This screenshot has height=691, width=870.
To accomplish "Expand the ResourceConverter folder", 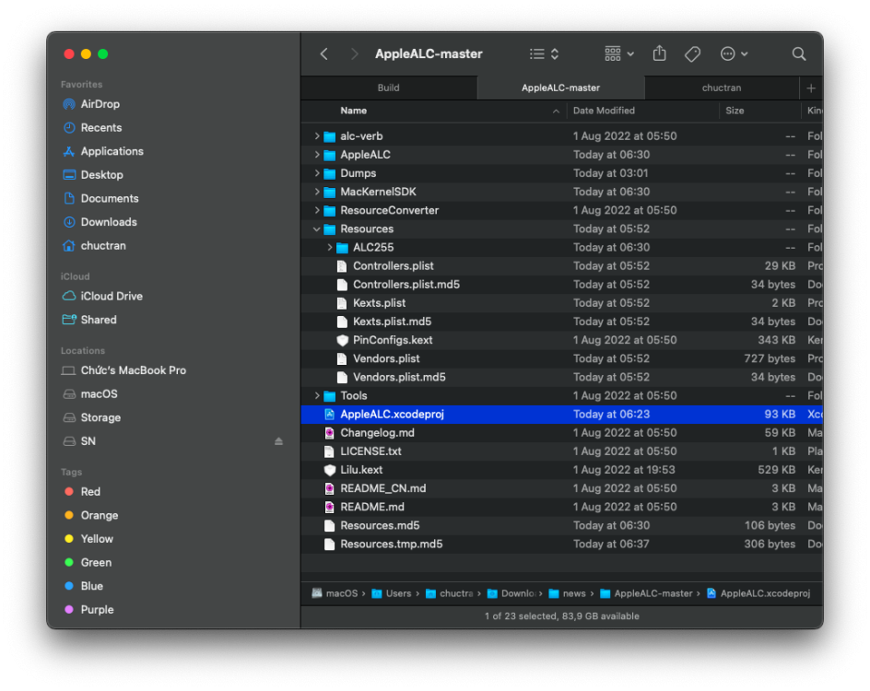I will pyautogui.click(x=316, y=210).
